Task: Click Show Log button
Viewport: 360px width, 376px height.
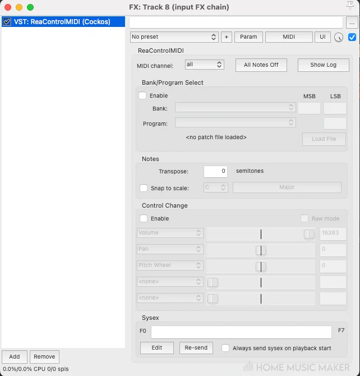Action: pyautogui.click(x=324, y=65)
